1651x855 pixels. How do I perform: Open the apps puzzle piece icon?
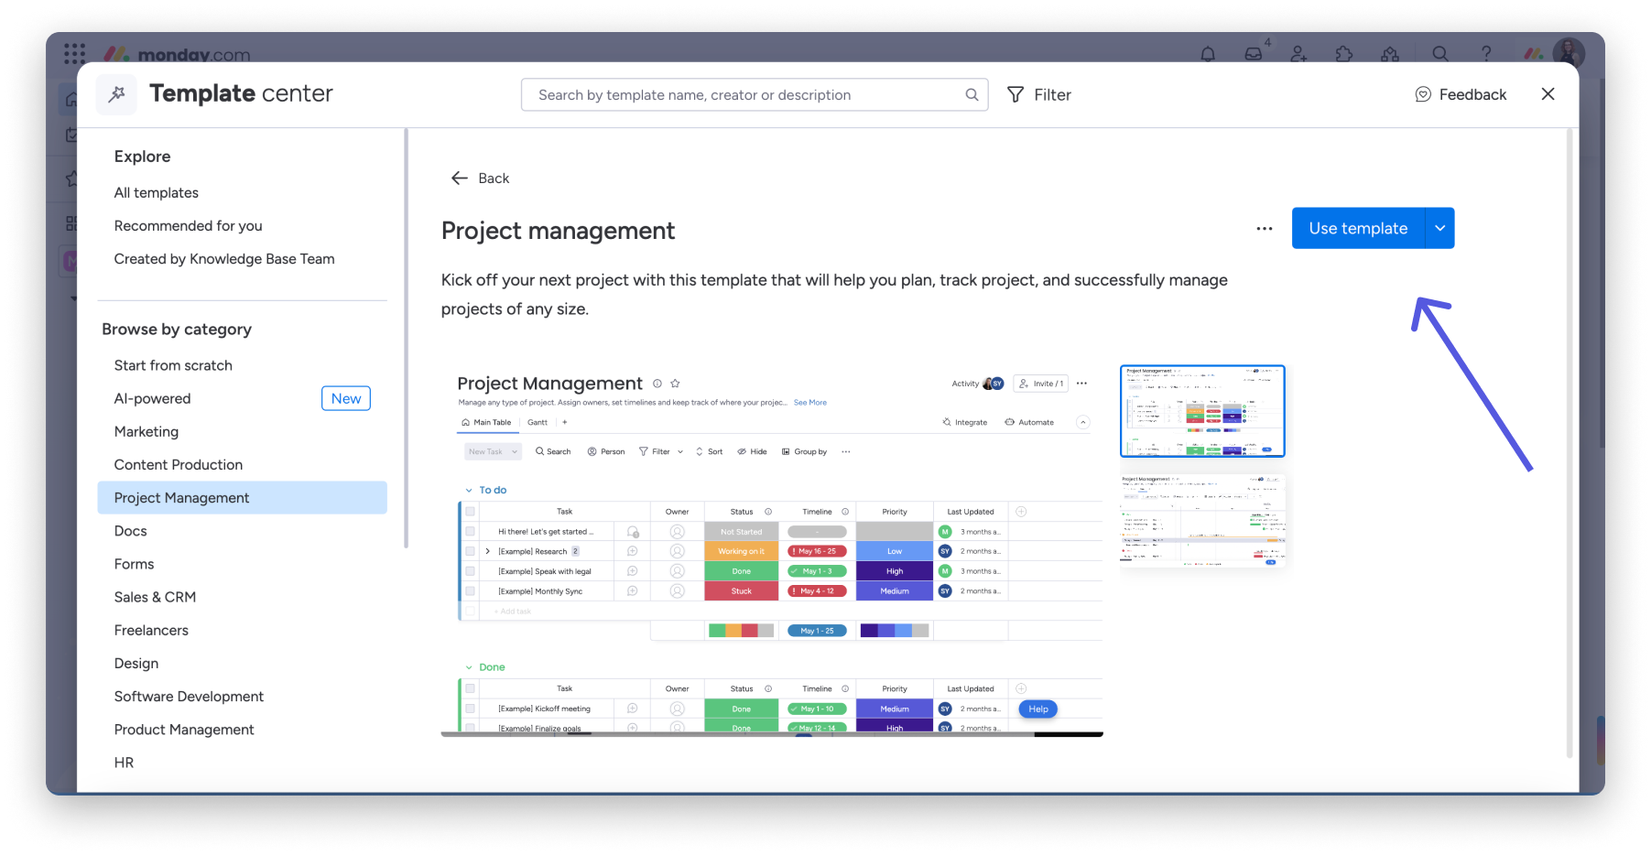click(1344, 54)
